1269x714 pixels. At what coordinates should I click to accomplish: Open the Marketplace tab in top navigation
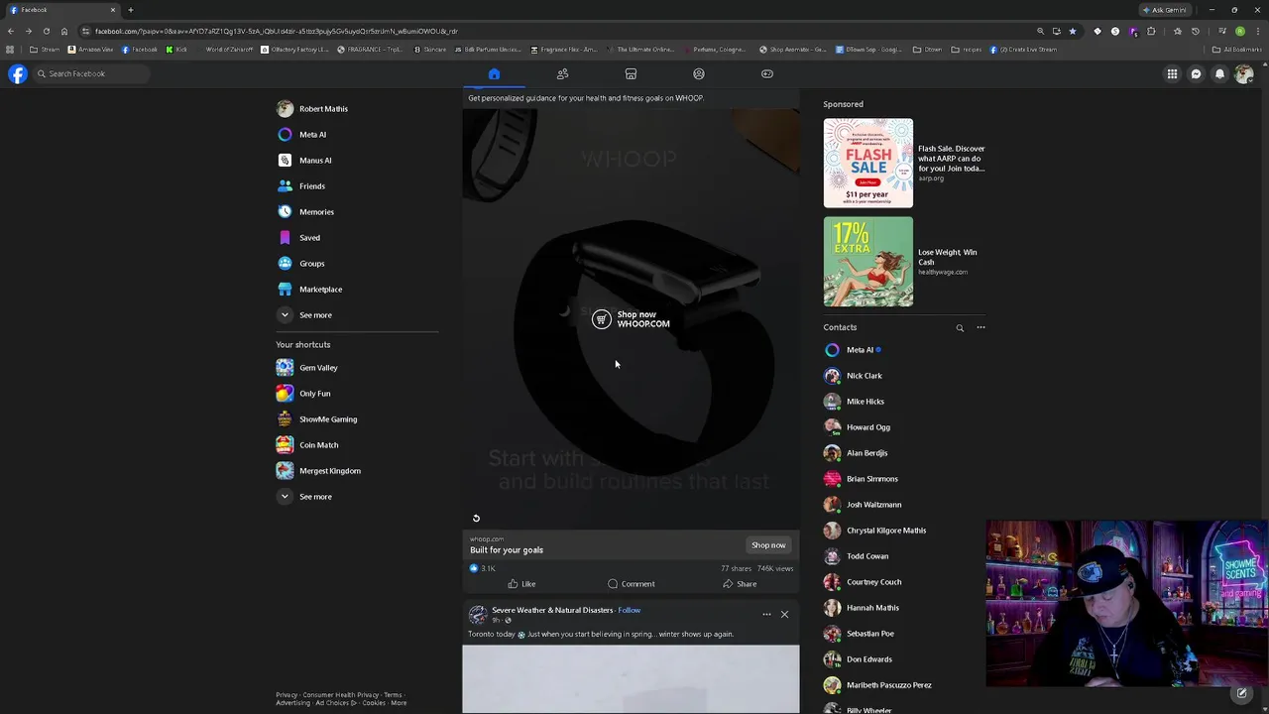tap(631, 73)
